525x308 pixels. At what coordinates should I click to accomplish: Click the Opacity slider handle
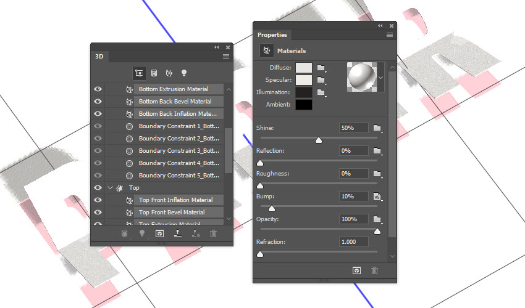click(377, 231)
